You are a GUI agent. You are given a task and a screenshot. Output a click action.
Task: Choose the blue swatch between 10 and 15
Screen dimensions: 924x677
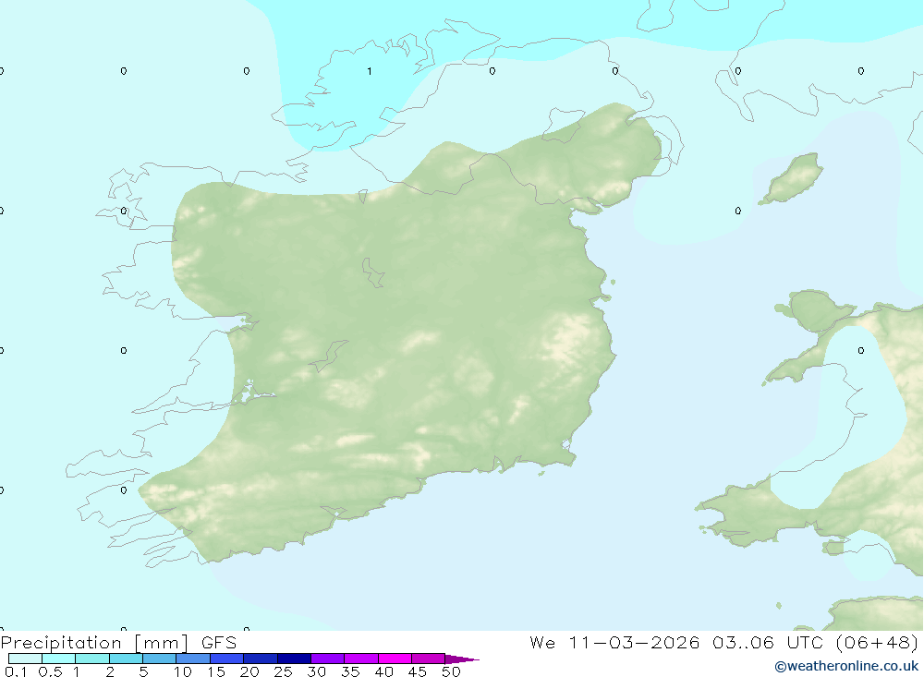[193, 659]
